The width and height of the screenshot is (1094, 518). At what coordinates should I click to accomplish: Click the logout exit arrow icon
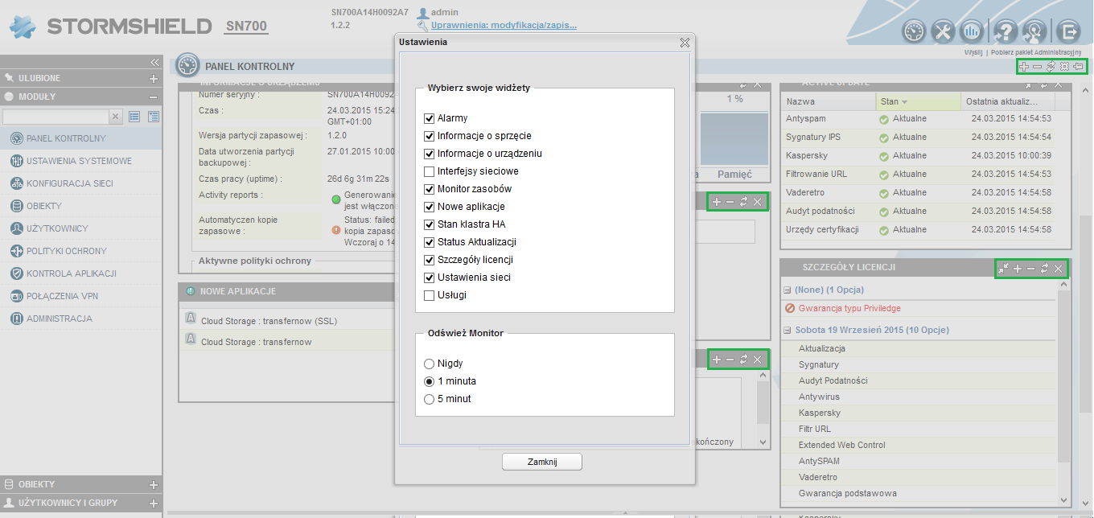[1068, 32]
